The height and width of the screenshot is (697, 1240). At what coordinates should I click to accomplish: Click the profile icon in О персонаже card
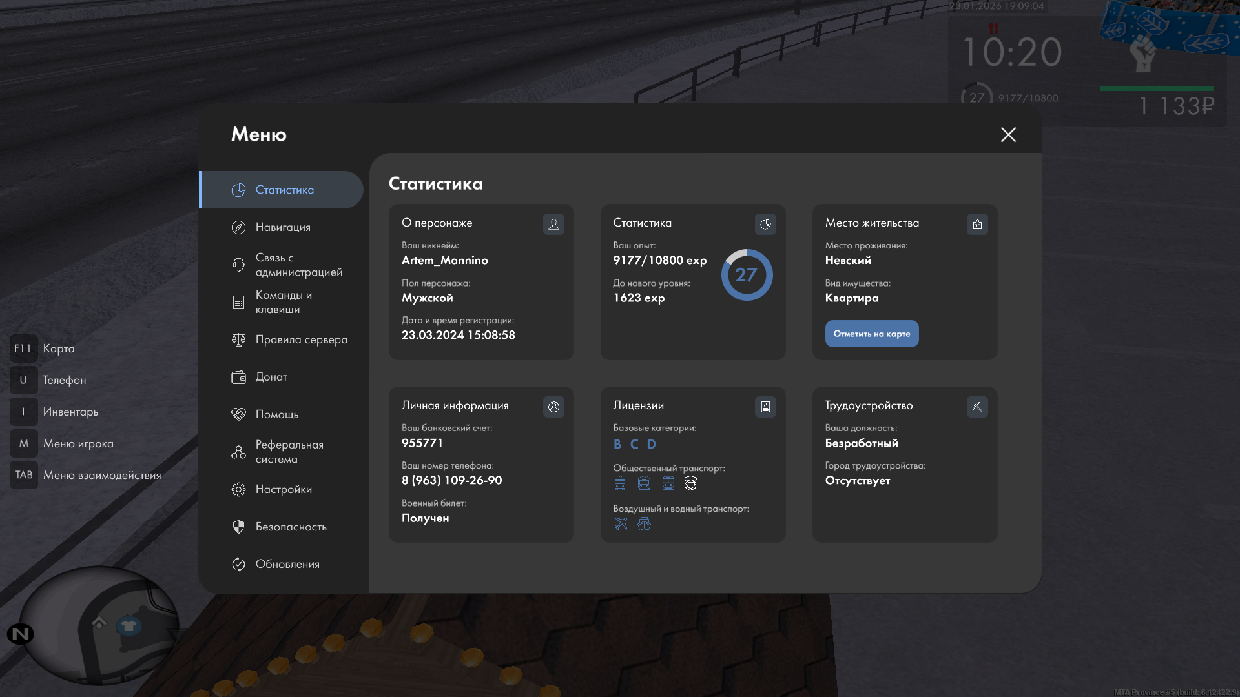click(553, 224)
